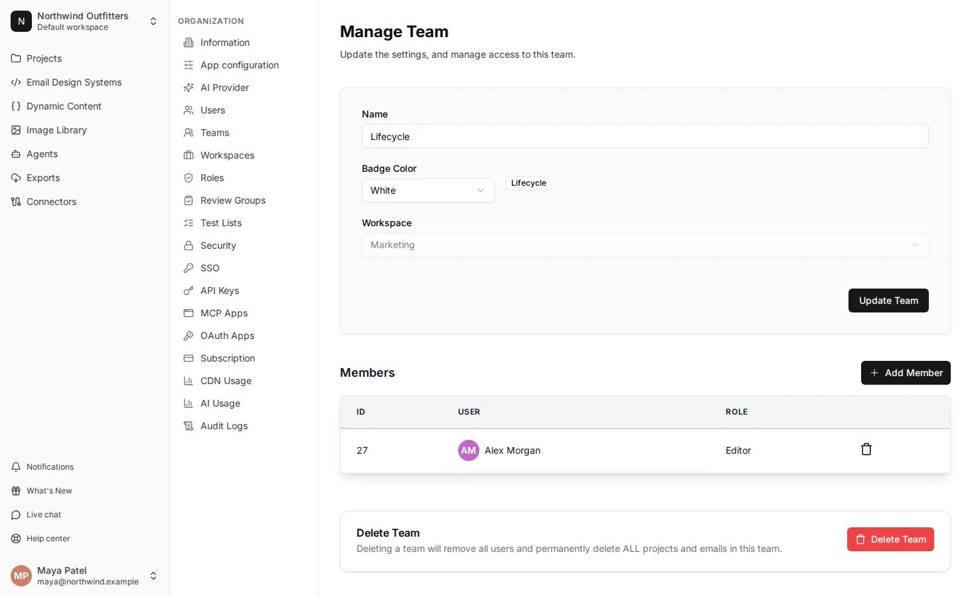Click the Image Library icon

16,130
